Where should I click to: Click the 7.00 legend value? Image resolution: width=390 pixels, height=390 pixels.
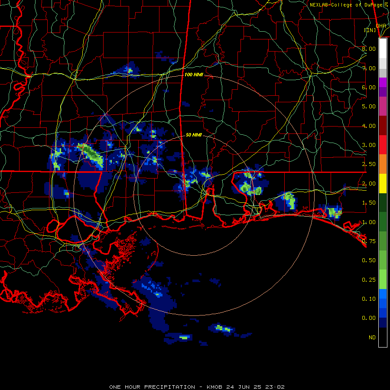[369, 68]
